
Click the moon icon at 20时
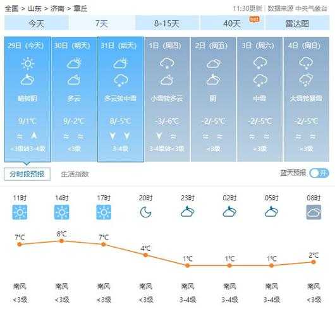(x=146, y=212)
